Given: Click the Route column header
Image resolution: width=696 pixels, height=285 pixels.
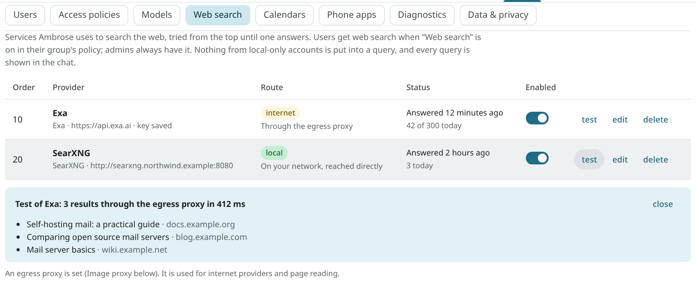Looking at the screenshot, I should (272, 87).
